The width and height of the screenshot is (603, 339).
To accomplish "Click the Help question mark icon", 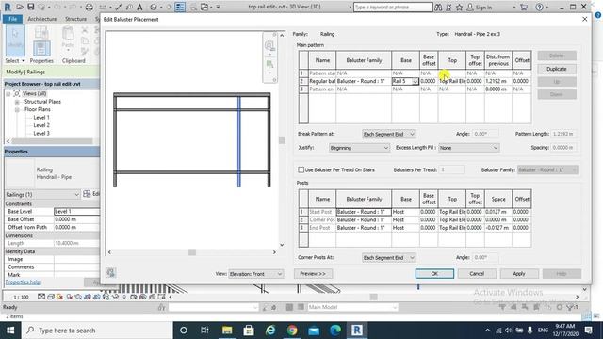I will 539,7.
